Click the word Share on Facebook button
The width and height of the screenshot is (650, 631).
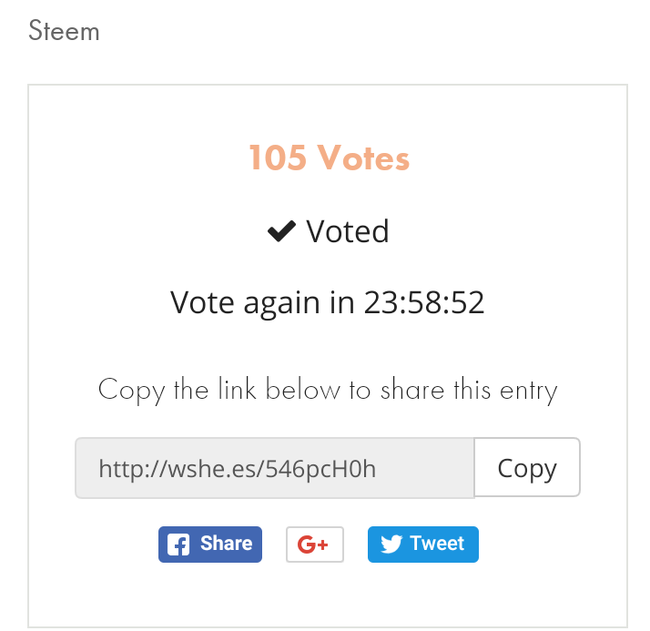[x=227, y=543]
